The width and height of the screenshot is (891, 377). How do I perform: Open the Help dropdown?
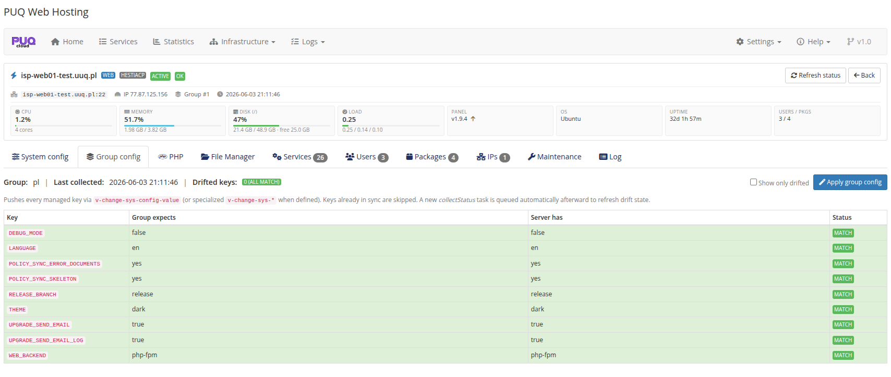814,42
